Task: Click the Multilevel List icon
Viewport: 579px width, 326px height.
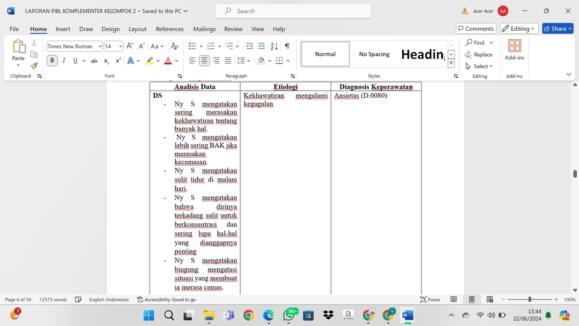Action: coord(229,46)
